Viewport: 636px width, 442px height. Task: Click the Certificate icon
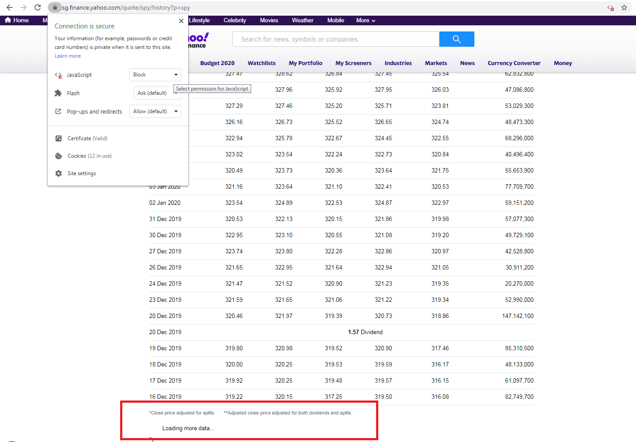(59, 138)
